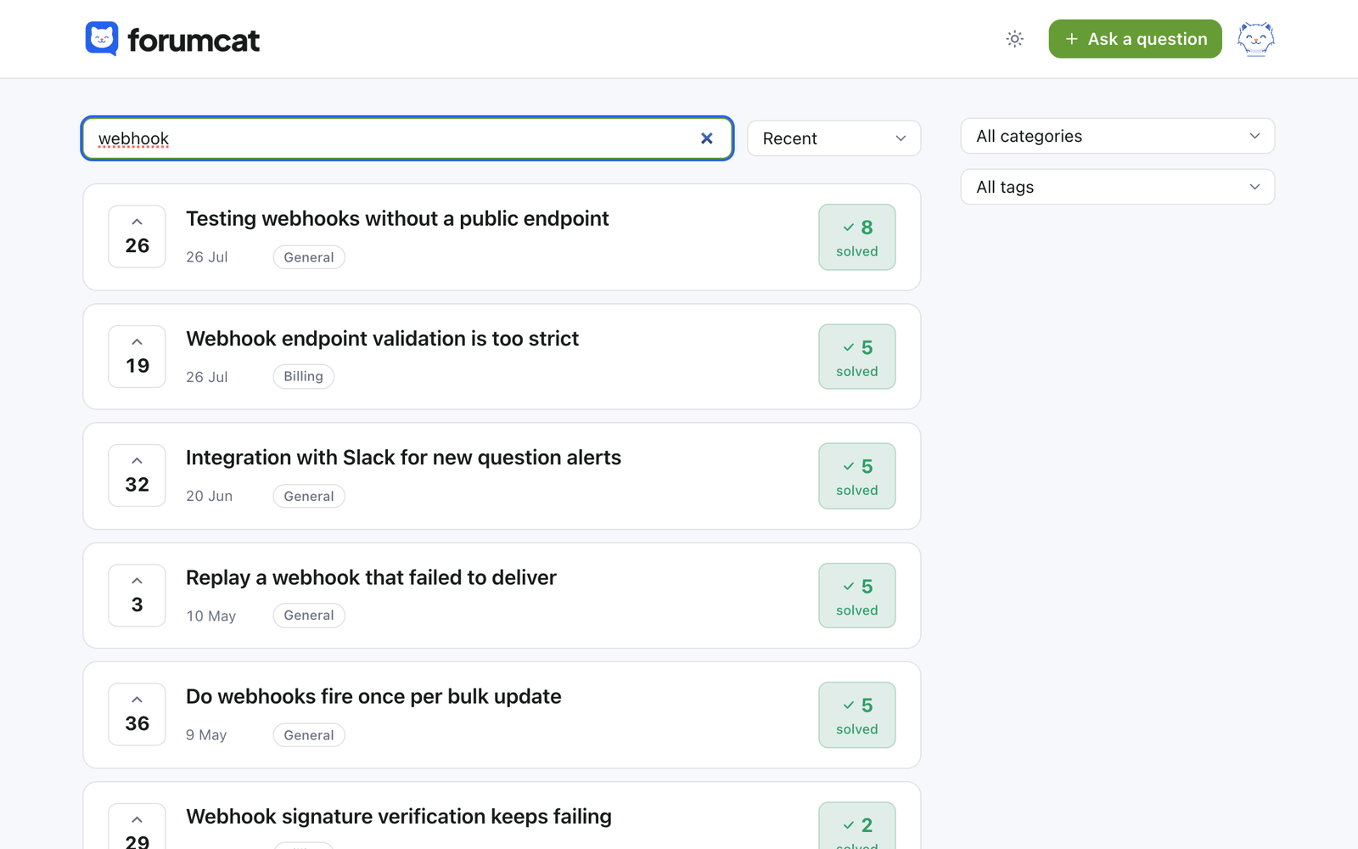Click the 26 Jul date on Testing webhooks
Screen dimensions: 1358x849
pyautogui.click(x=207, y=257)
